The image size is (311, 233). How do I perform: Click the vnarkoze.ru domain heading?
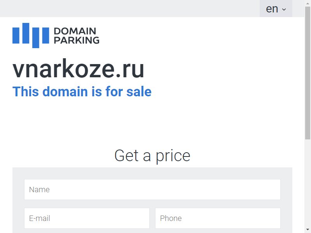[x=79, y=69]
